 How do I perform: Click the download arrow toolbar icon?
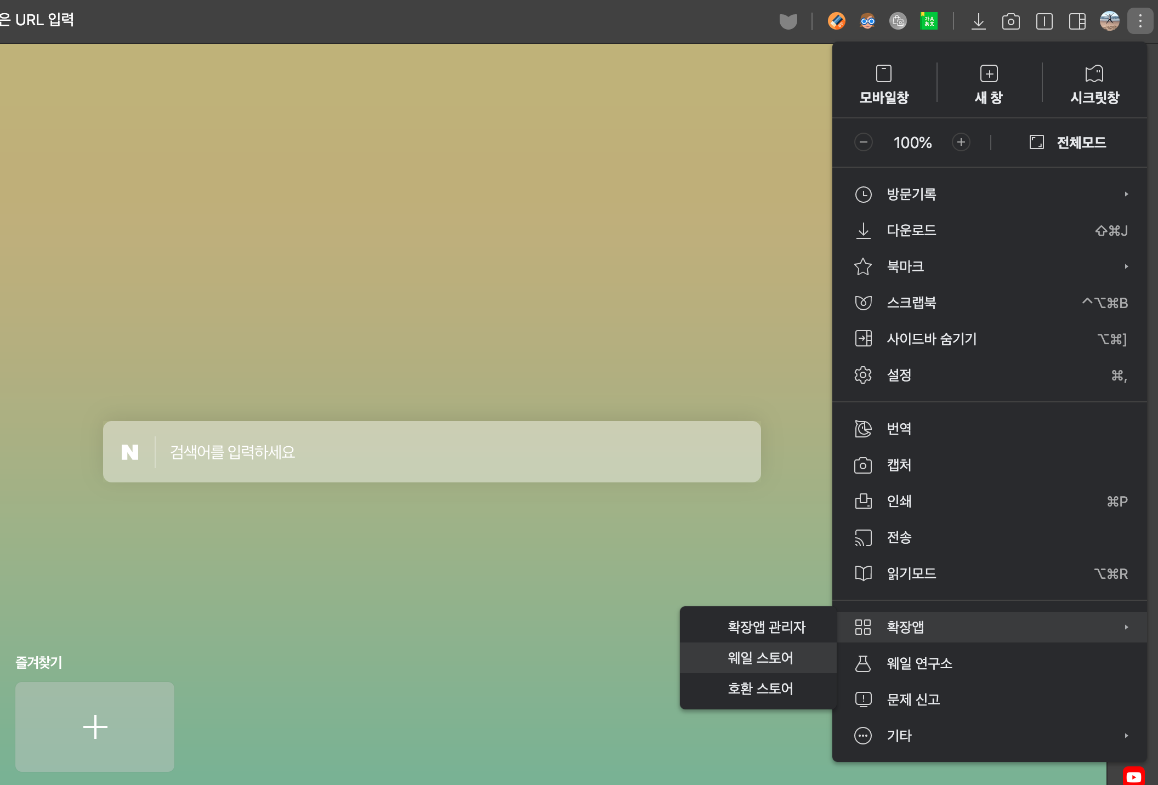978,21
